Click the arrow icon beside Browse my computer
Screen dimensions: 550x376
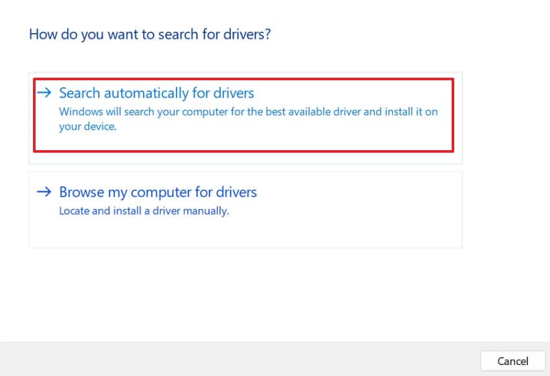pyautogui.click(x=45, y=192)
